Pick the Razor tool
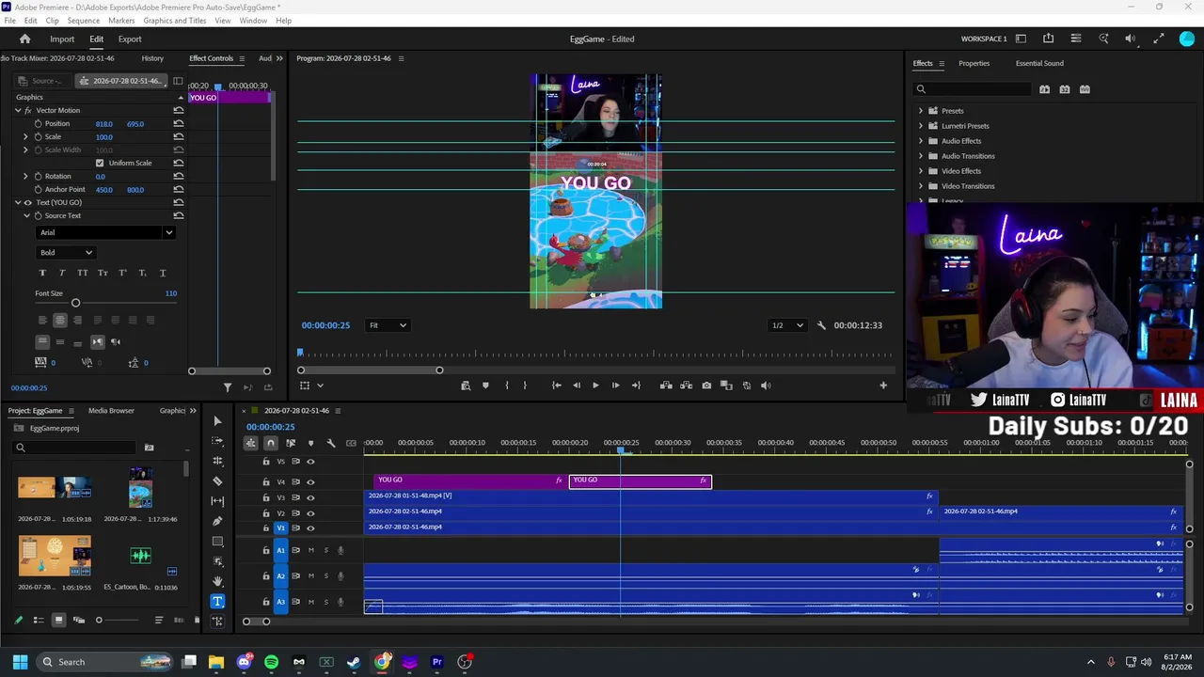The image size is (1204, 677). click(217, 481)
